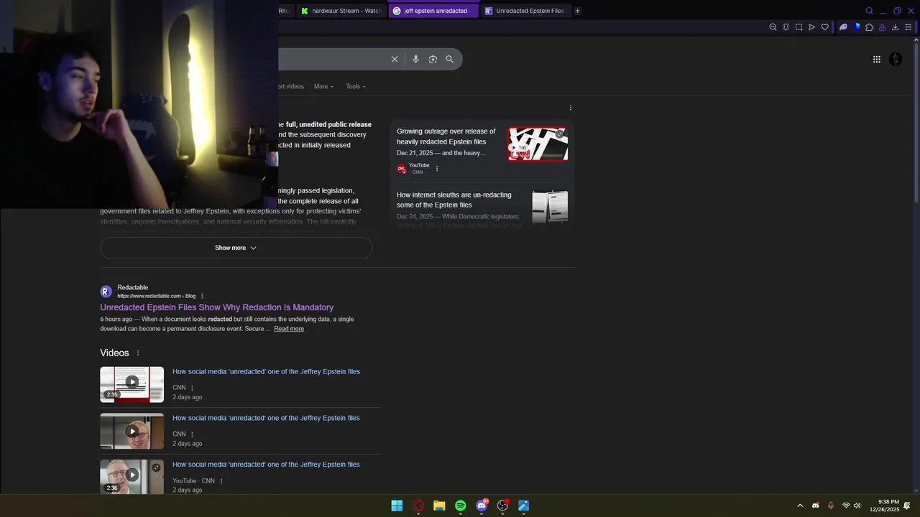This screenshot has height=517, width=920.
Task: Open the taskbar clock and date
Action: point(884,506)
